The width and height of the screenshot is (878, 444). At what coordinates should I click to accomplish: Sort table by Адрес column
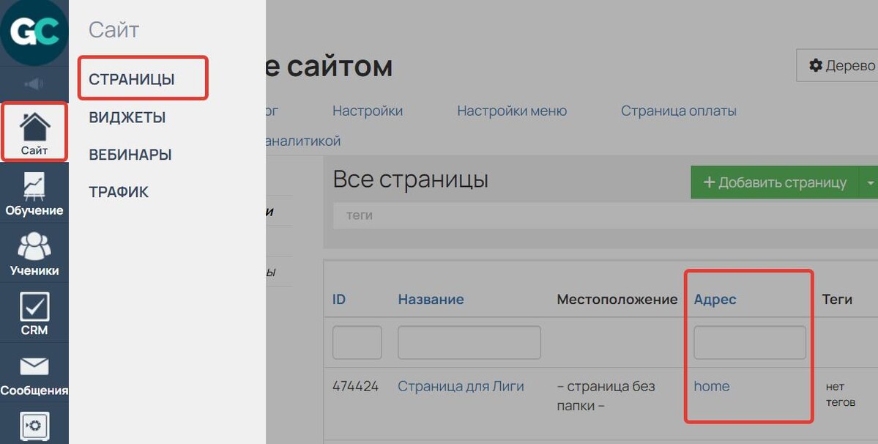(x=715, y=300)
